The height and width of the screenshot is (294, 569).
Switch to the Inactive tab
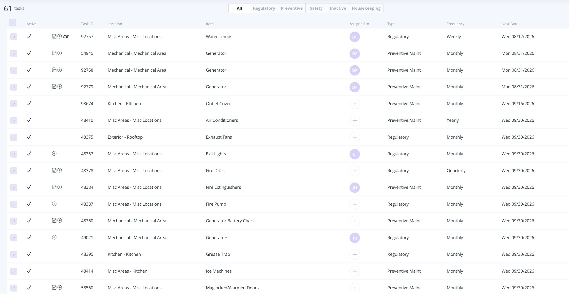pos(338,8)
